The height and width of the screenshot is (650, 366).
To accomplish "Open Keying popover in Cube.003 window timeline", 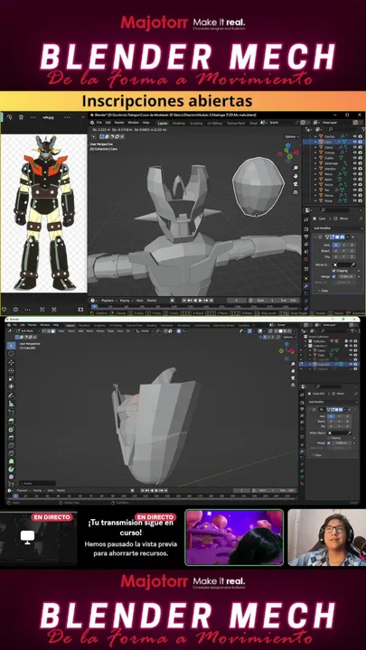I will (38, 490).
